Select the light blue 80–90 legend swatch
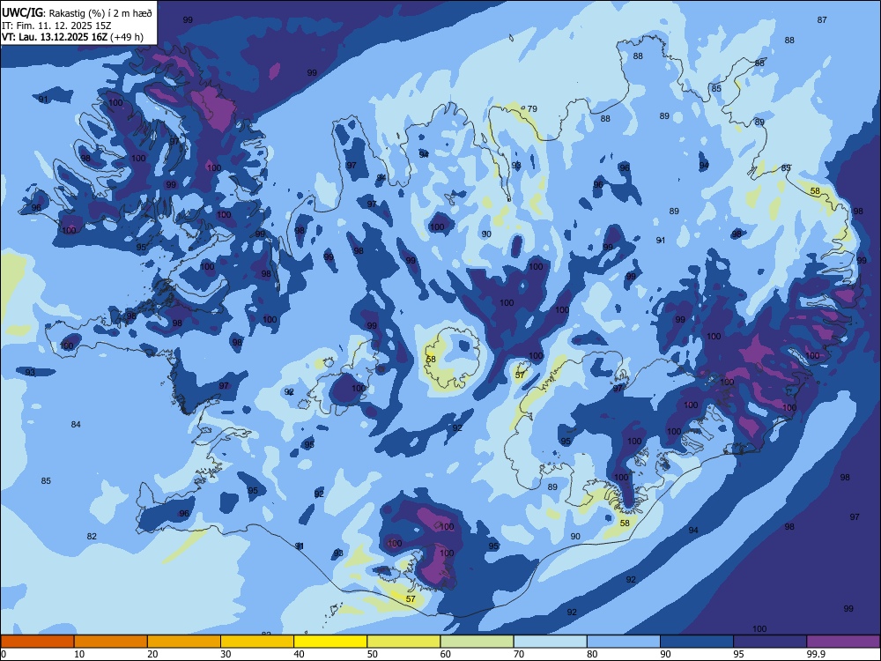This screenshot has height=661, width=881. coord(624,642)
